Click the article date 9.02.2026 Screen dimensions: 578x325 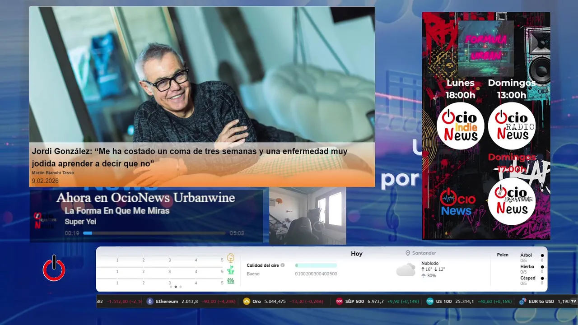pos(45,181)
